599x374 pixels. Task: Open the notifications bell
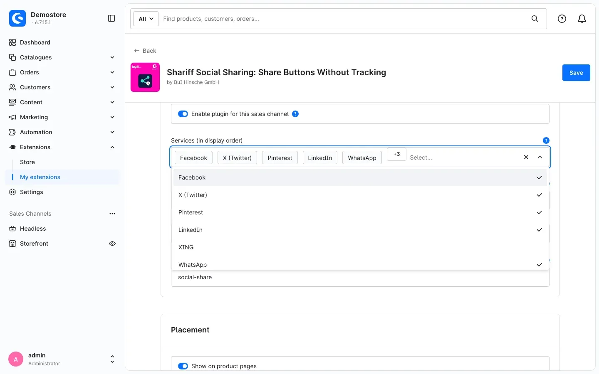pyautogui.click(x=582, y=19)
